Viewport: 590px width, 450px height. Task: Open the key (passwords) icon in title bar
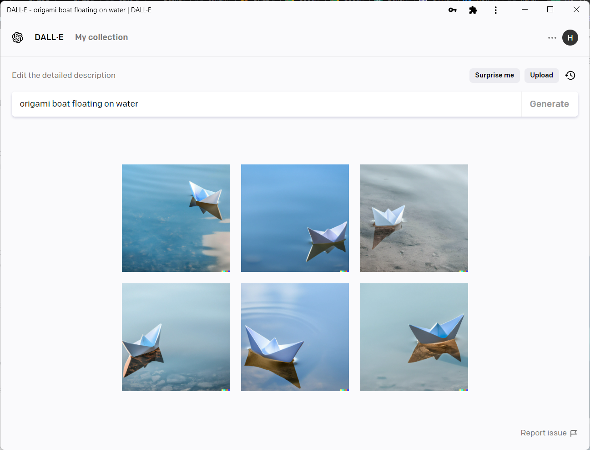(452, 10)
